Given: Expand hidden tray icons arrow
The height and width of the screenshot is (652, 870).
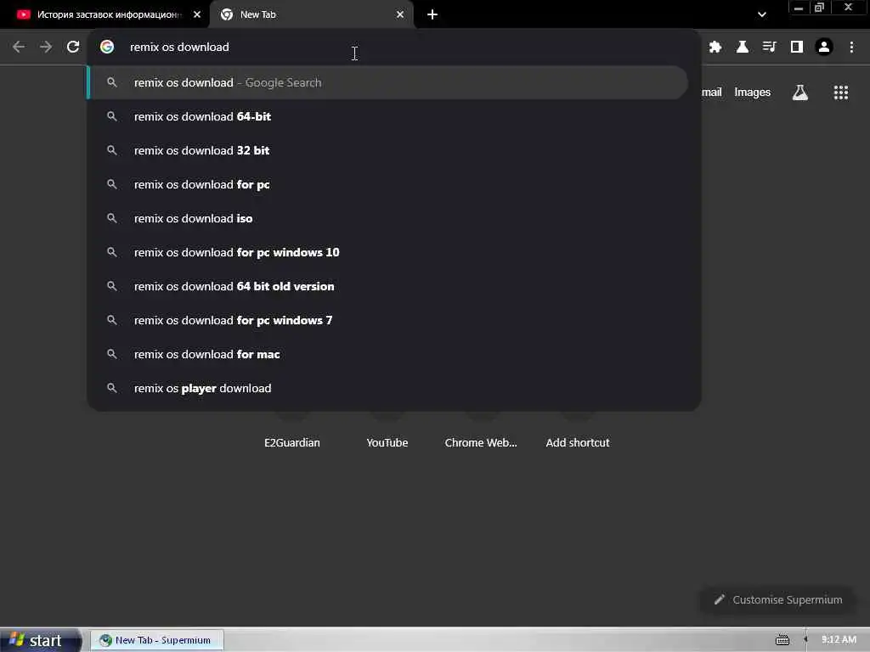Looking at the screenshot, I should click(x=805, y=640).
